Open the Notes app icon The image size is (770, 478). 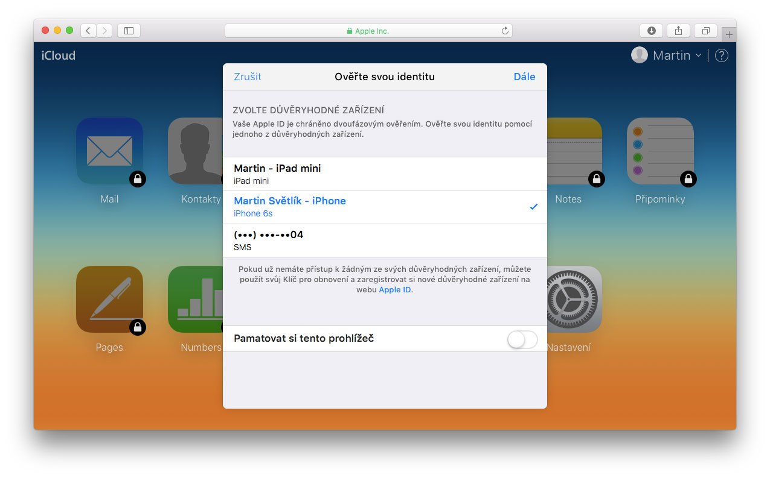[574, 151]
